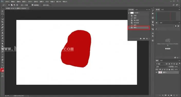Filter layers by pixel layers icon
The width and height of the screenshot is (181, 97).
[167, 64]
